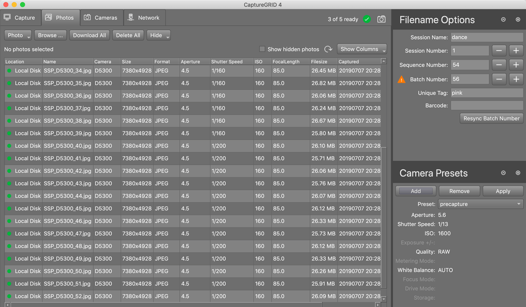
Task: Click the empty Barcode field
Action: coord(487,106)
